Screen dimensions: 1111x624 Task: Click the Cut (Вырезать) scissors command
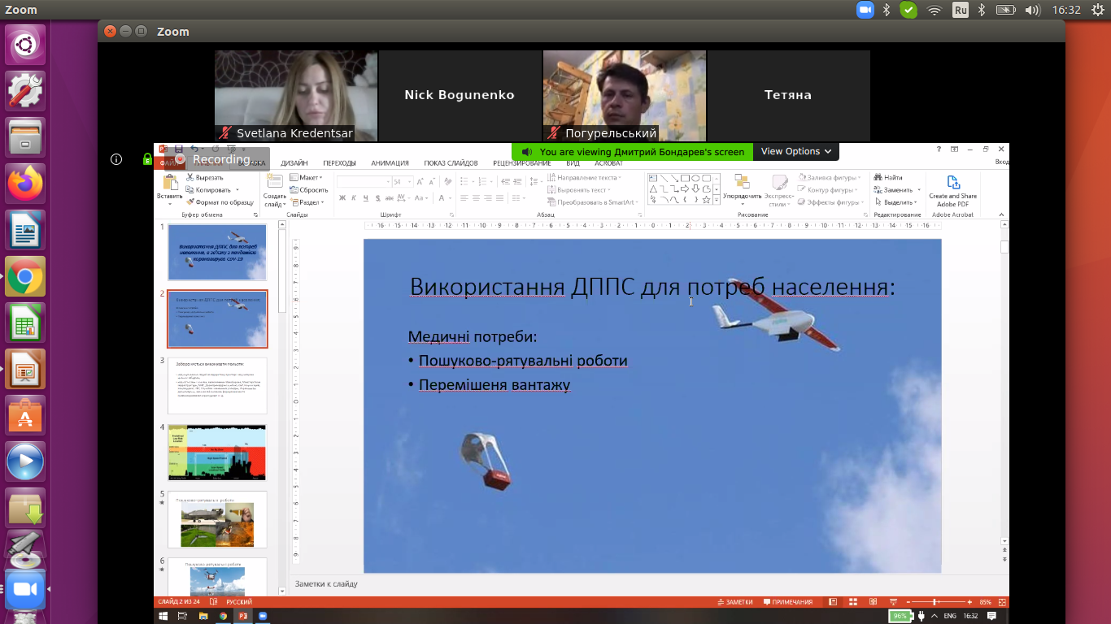204,177
